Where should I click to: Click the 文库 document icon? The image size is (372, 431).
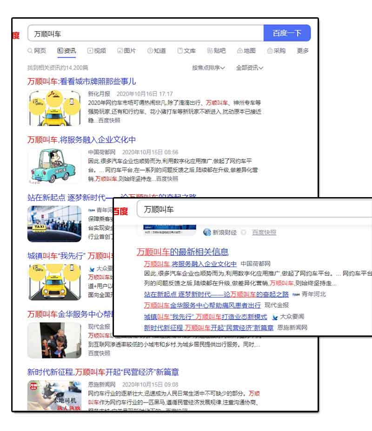pos(179,51)
